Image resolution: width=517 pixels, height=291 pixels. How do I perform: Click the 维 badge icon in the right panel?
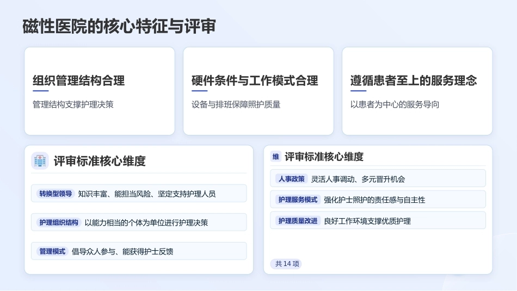click(x=276, y=157)
